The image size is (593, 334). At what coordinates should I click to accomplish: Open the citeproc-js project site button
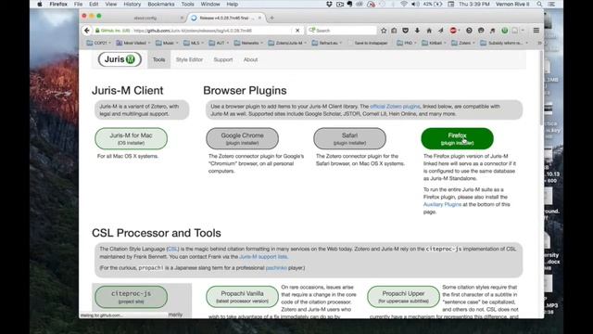[x=131, y=297]
